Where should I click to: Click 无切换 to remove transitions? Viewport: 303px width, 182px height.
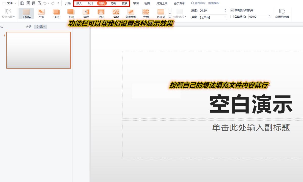[26, 14]
